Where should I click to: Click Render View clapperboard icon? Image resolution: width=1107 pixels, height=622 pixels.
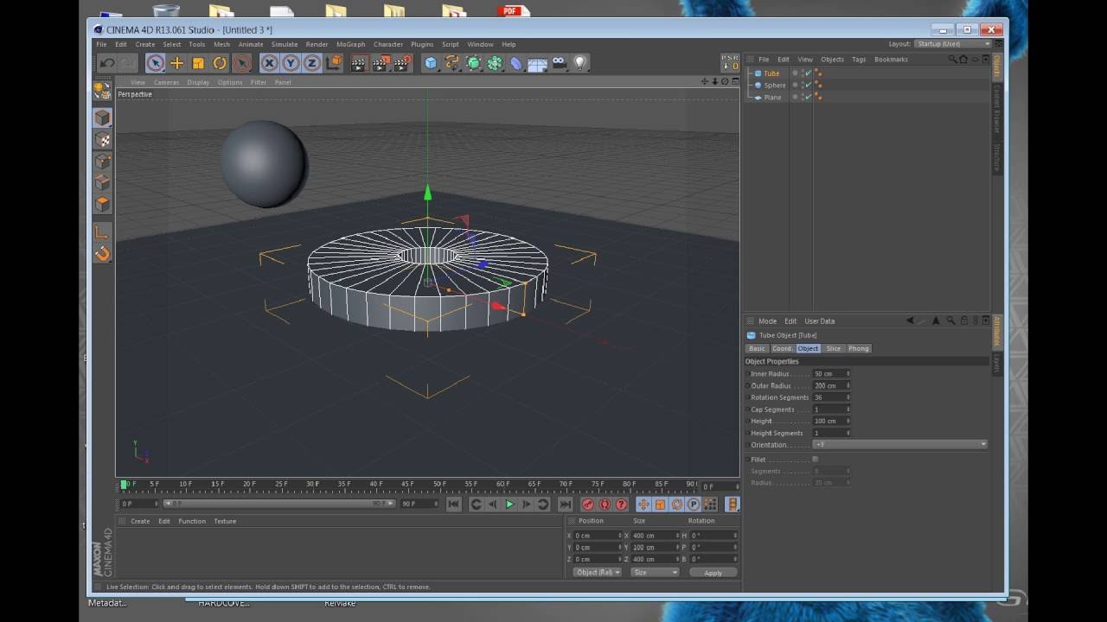(359, 63)
